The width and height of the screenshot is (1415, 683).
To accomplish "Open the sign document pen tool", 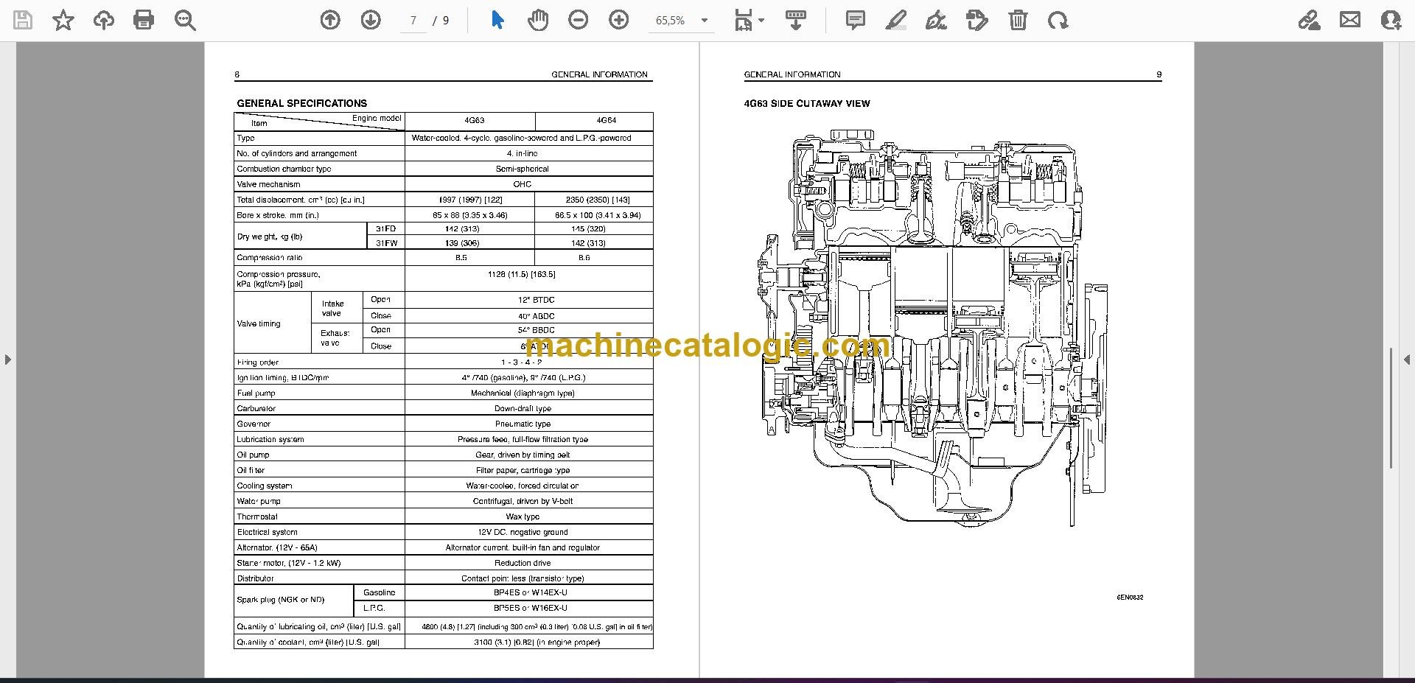I will coord(936,21).
